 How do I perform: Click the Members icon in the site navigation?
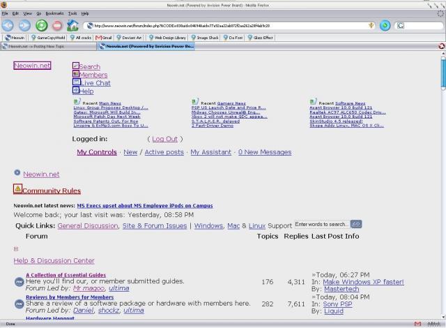point(76,74)
